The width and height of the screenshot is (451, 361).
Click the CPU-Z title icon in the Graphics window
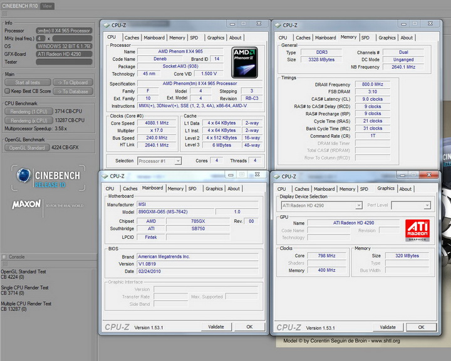tap(277, 176)
